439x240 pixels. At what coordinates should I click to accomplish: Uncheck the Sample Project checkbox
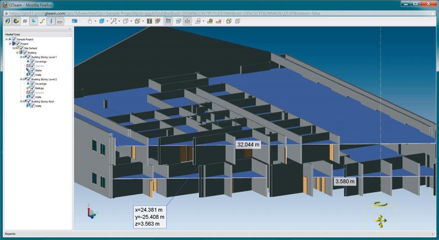click(x=14, y=39)
